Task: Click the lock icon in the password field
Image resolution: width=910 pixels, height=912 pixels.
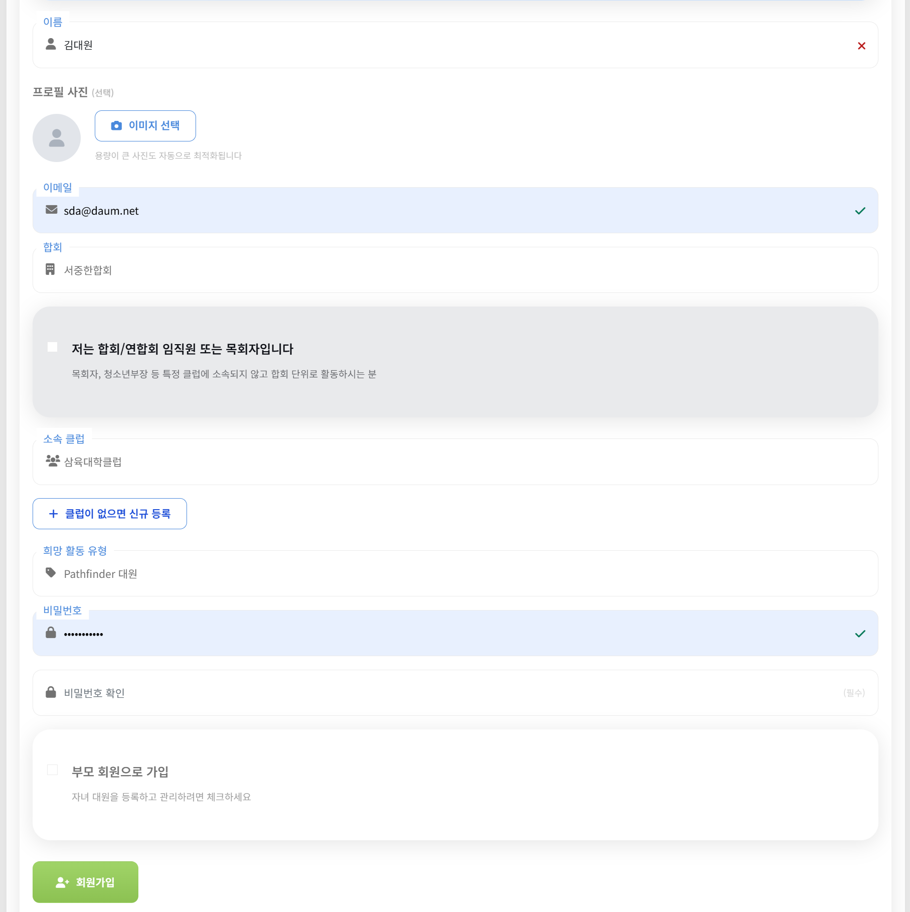Action: (x=51, y=633)
